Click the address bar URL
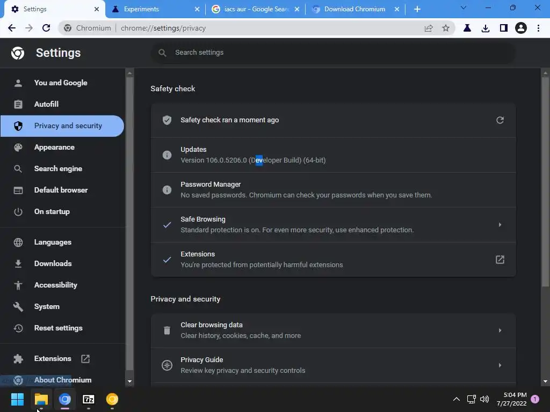This screenshot has height=412, width=550. pyautogui.click(x=163, y=28)
